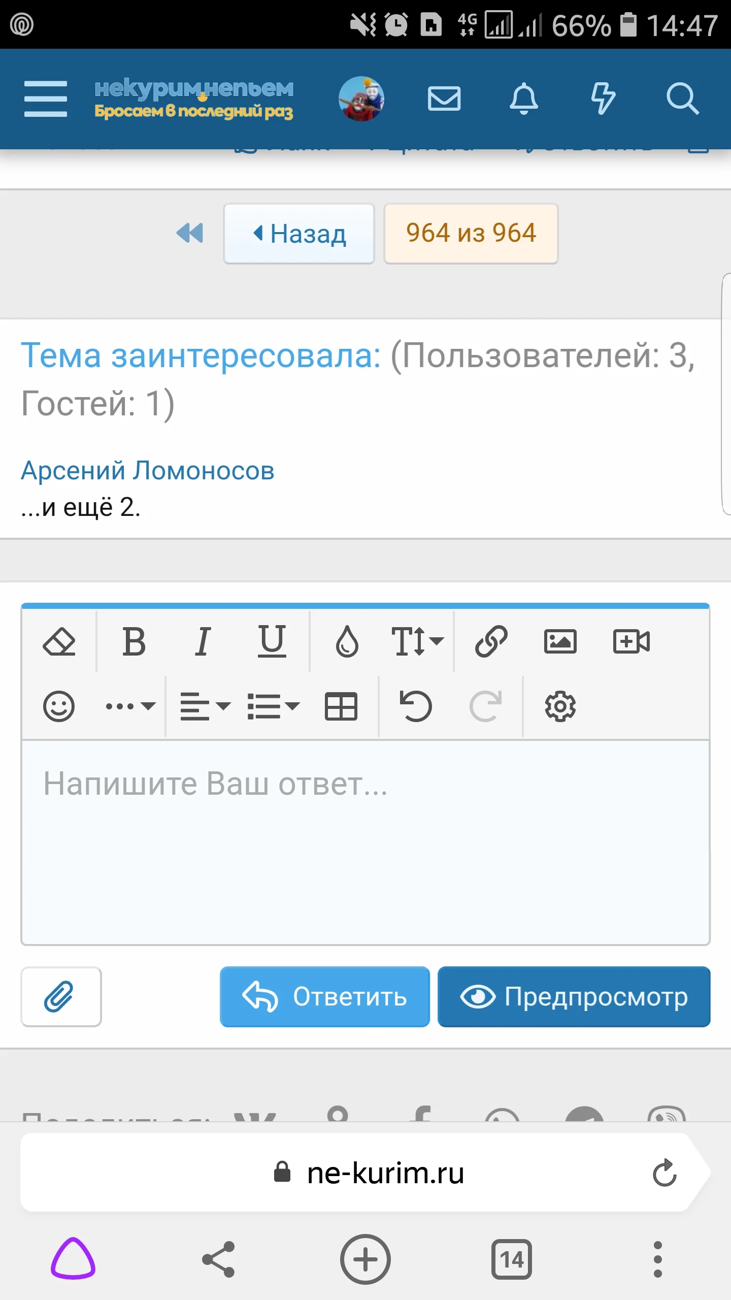Open Арсений Ломоносов user profile link

pos(147,470)
